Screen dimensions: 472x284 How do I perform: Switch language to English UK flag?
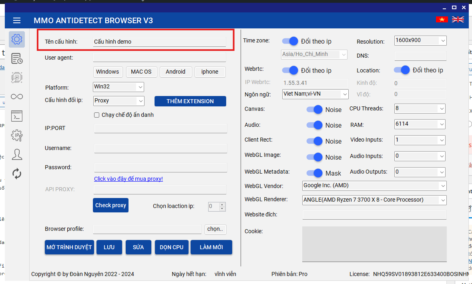click(458, 20)
